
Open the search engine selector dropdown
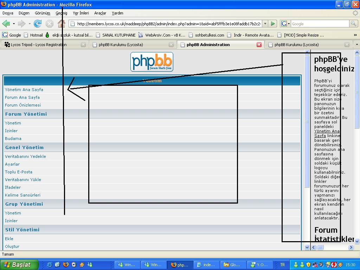tap(289, 24)
